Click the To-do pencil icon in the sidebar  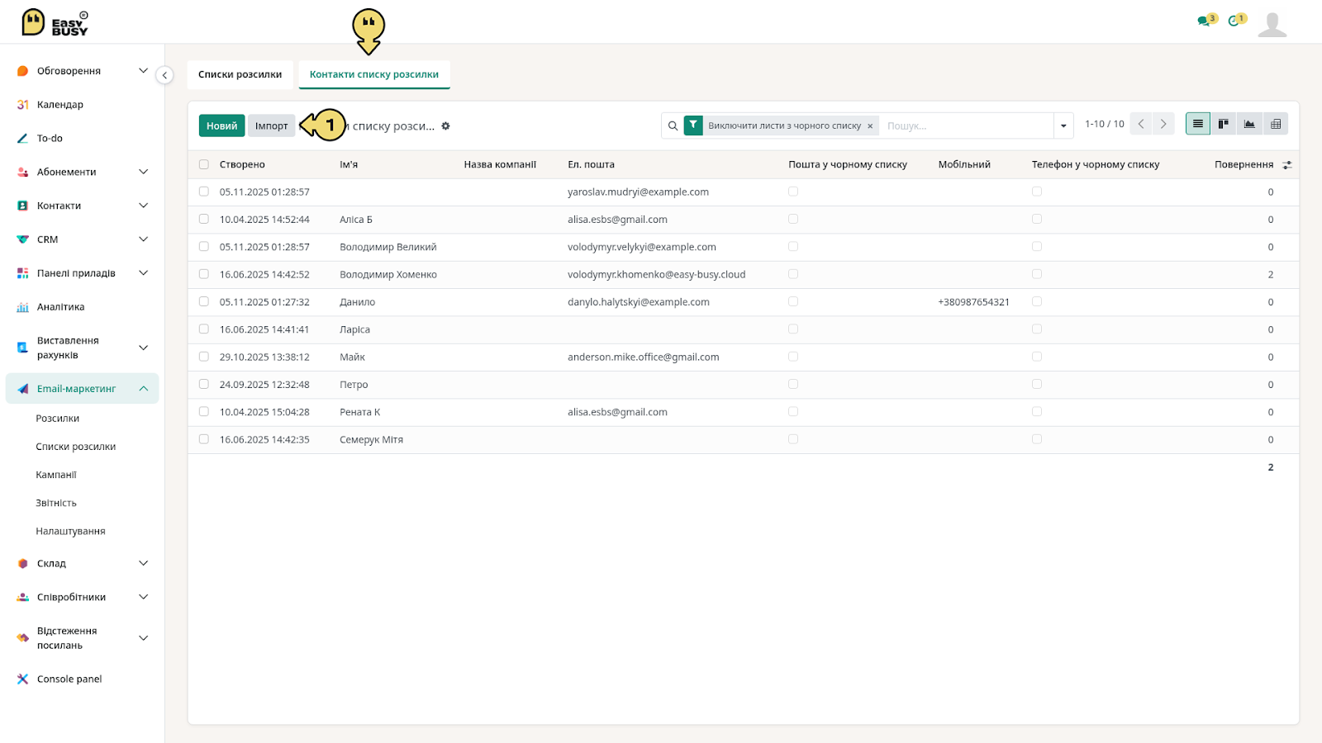pyautogui.click(x=22, y=139)
